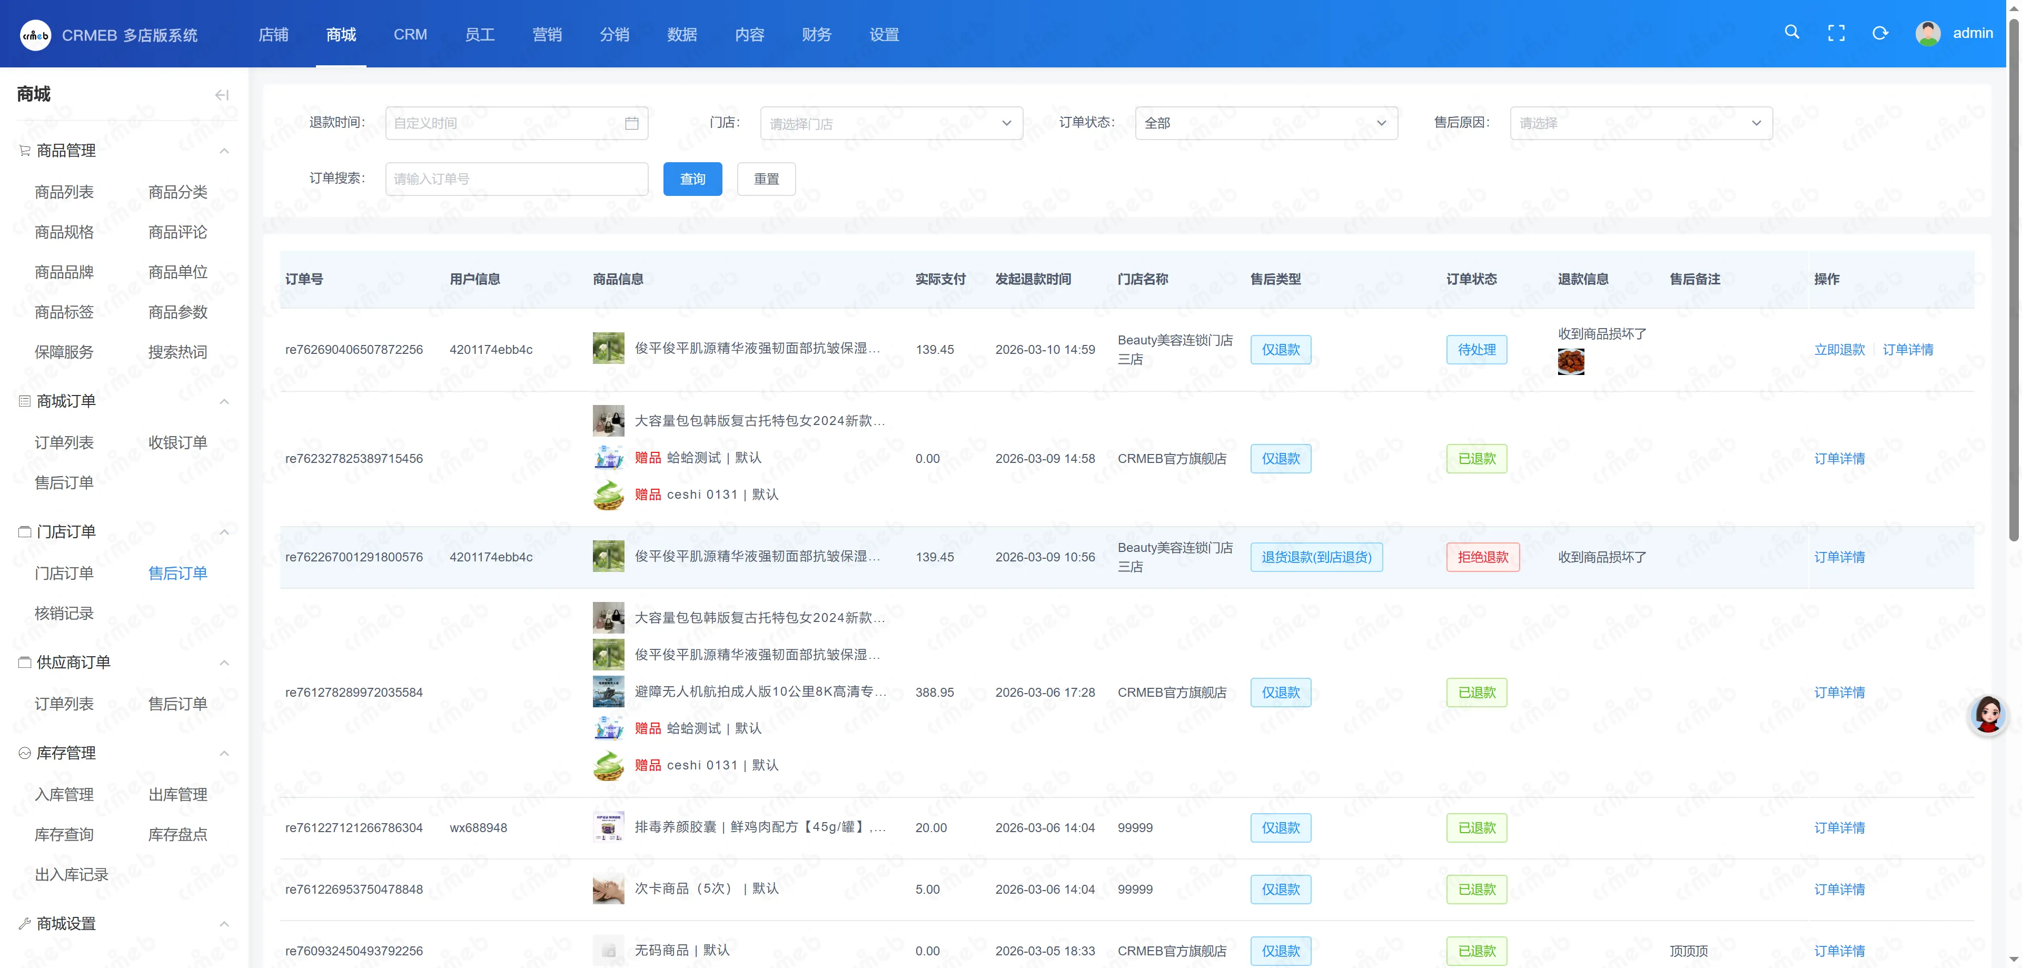Click the 商品管理 cart icon
This screenshot has height=968, width=2022.
(24, 150)
